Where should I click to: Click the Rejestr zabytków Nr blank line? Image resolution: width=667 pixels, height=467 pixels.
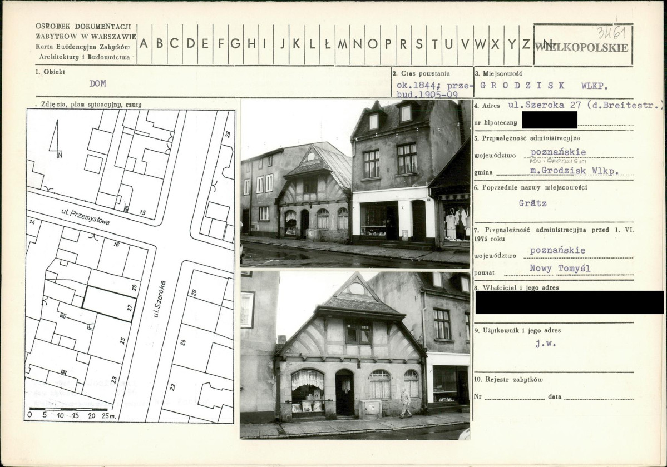coord(515,396)
